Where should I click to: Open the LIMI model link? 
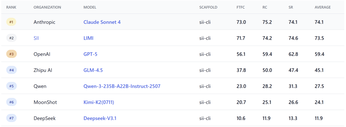pos(88,38)
